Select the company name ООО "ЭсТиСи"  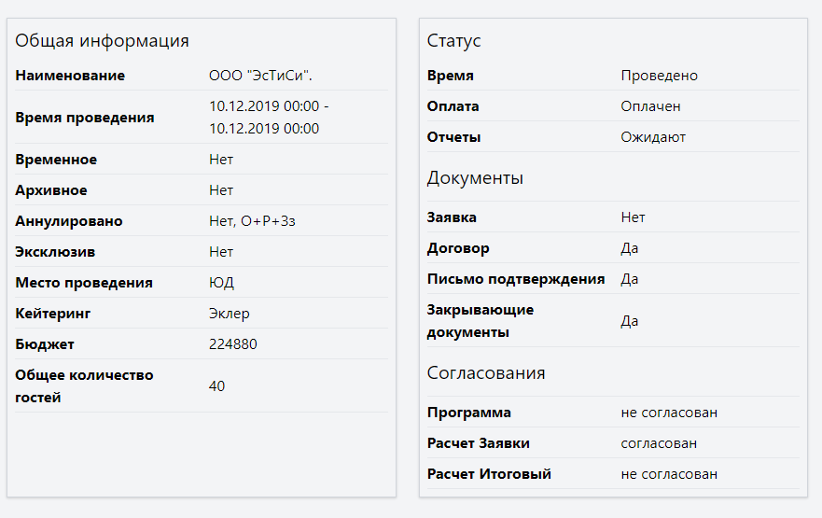pos(266,76)
